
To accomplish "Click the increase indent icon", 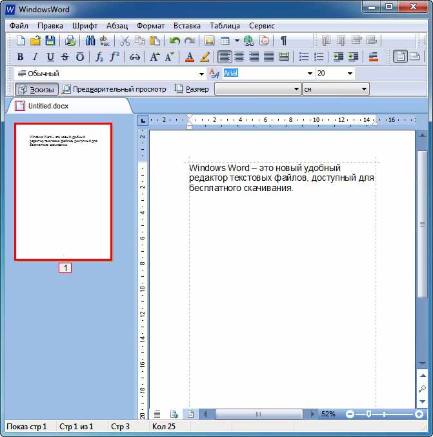I will pyautogui.click(x=354, y=57).
